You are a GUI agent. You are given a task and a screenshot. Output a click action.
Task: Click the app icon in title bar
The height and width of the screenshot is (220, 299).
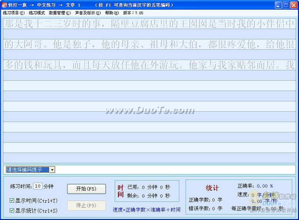(x=4, y=5)
